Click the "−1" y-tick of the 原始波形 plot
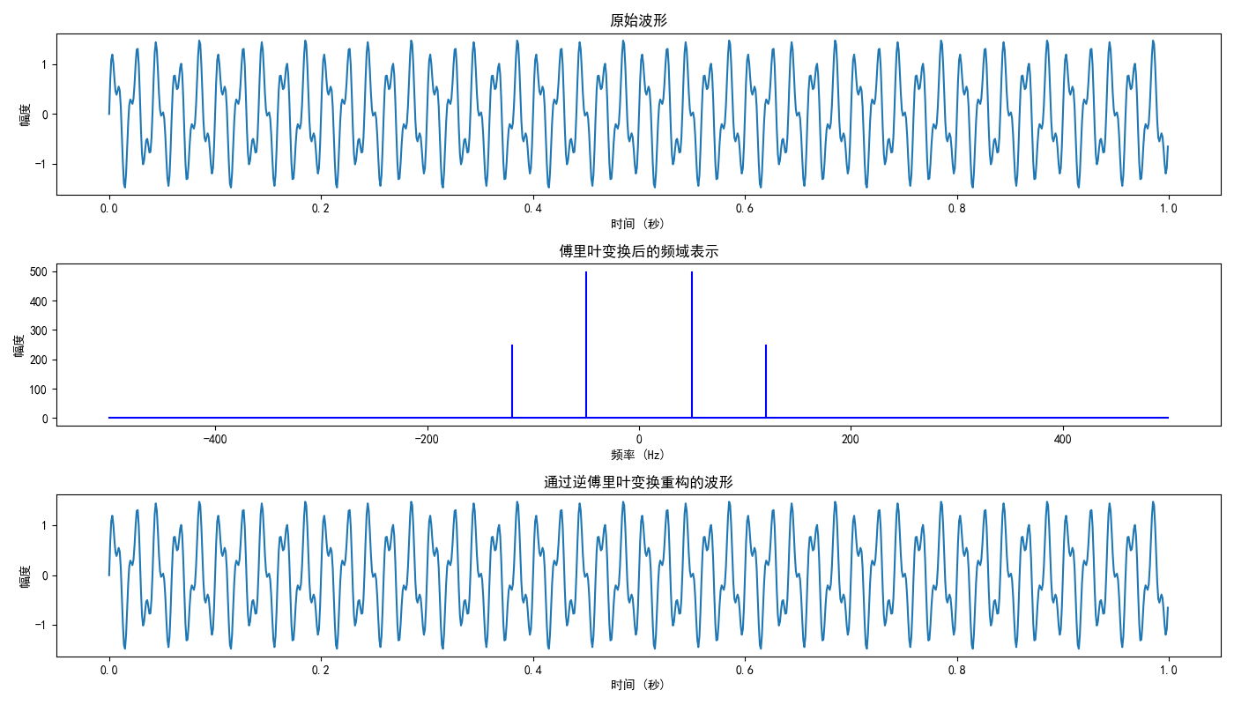 [41, 164]
